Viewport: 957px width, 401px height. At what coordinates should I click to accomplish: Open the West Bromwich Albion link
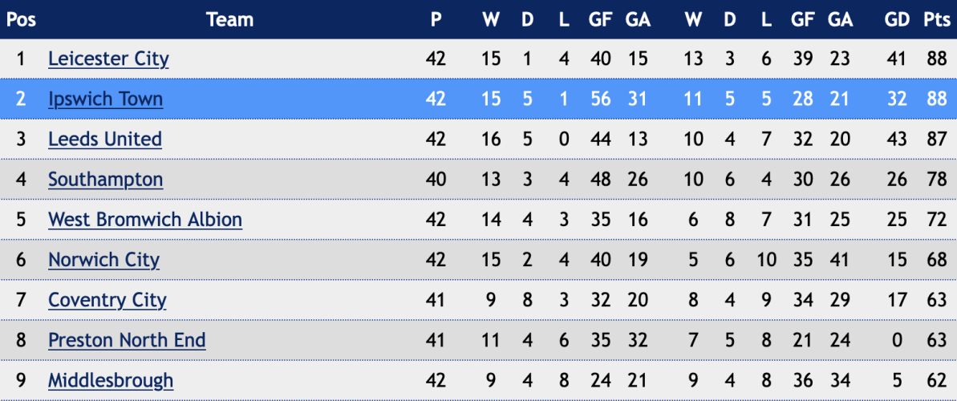click(145, 220)
